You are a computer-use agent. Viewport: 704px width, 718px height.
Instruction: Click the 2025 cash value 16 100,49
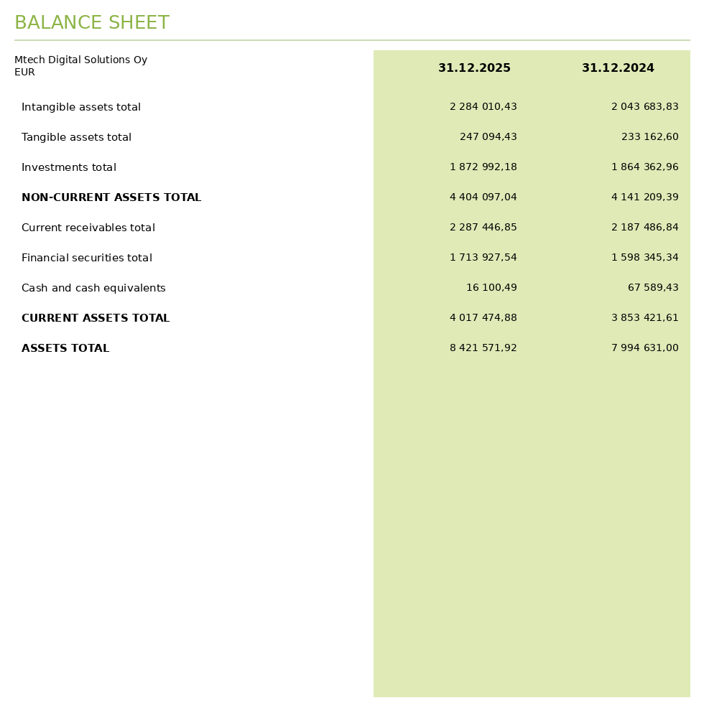[x=491, y=288]
